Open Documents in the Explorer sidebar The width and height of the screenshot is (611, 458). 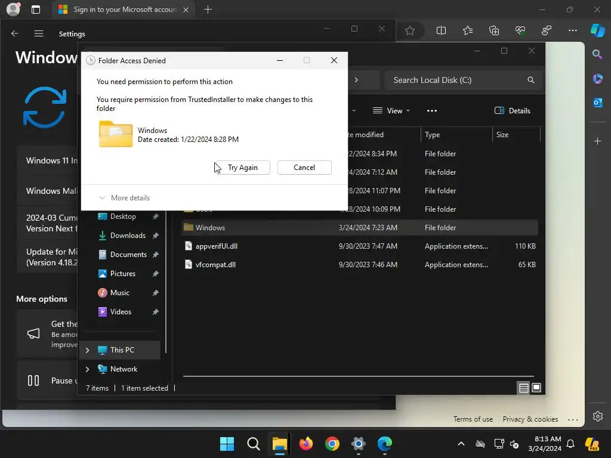pyautogui.click(x=128, y=254)
